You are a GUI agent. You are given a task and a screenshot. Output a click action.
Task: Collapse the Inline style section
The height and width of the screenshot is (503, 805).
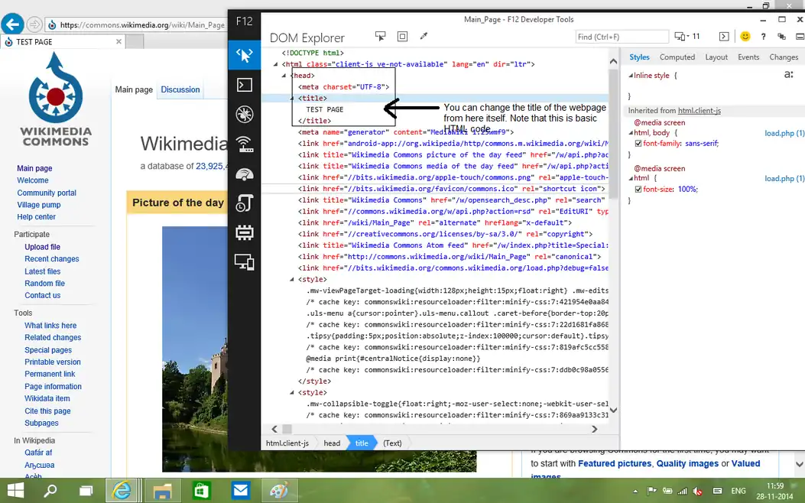coord(631,76)
